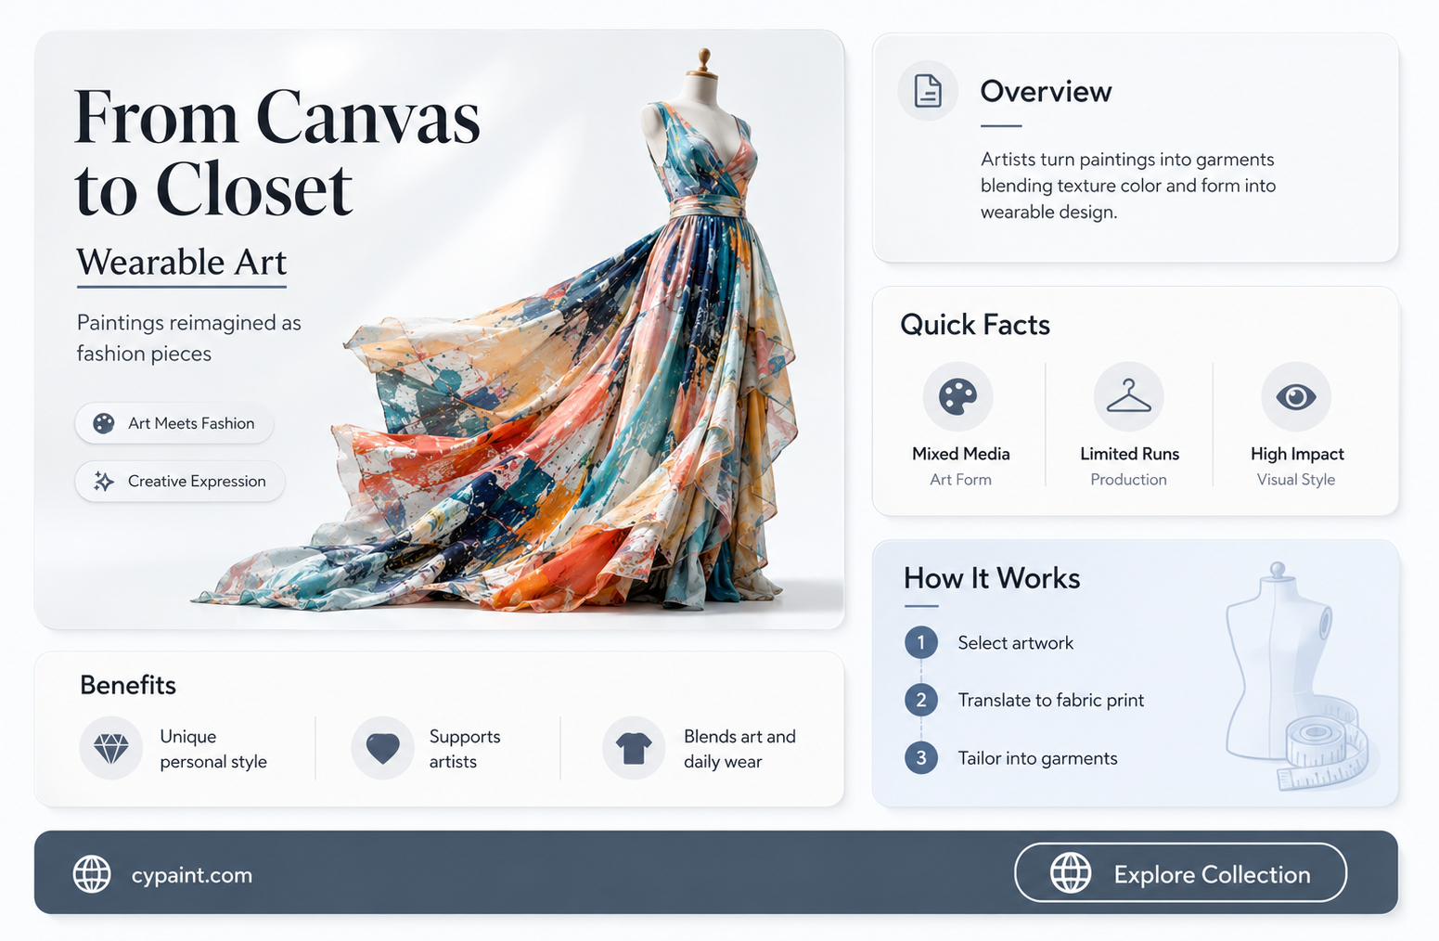Click the Benefits heading

tap(128, 685)
